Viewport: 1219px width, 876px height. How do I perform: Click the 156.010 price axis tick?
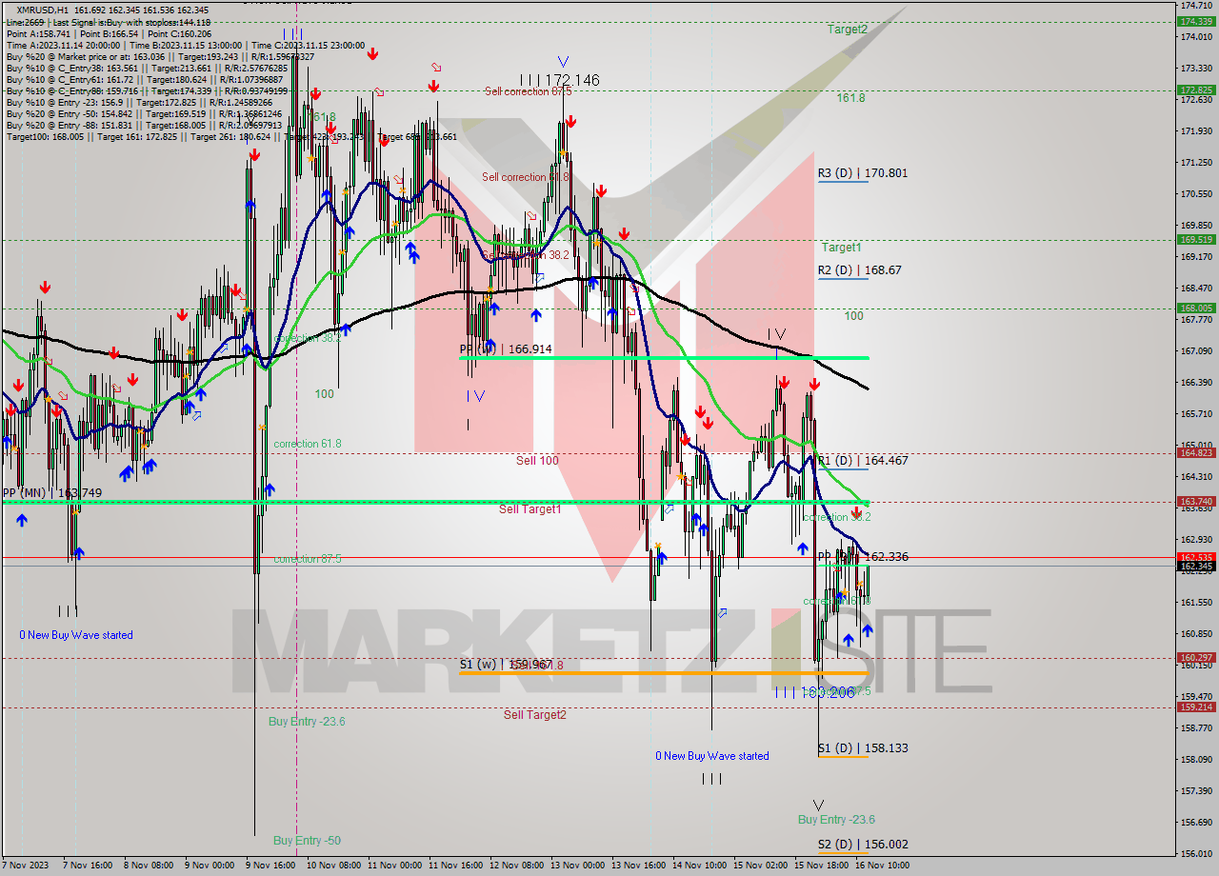click(x=1196, y=854)
